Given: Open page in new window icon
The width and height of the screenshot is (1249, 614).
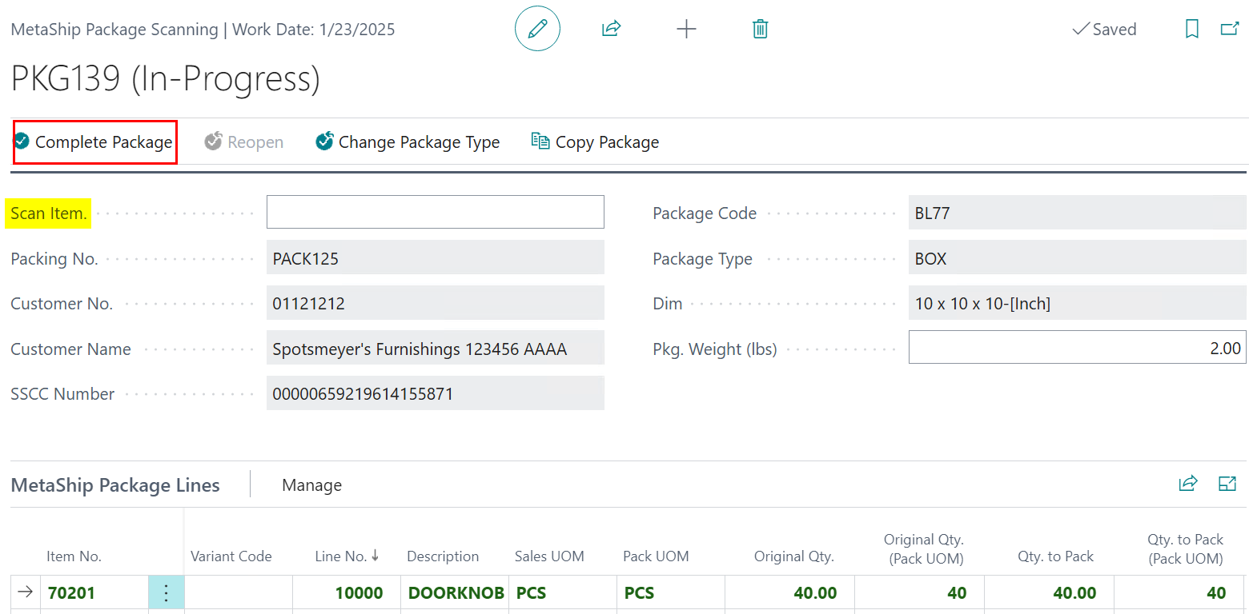Looking at the screenshot, I should 1230,29.
